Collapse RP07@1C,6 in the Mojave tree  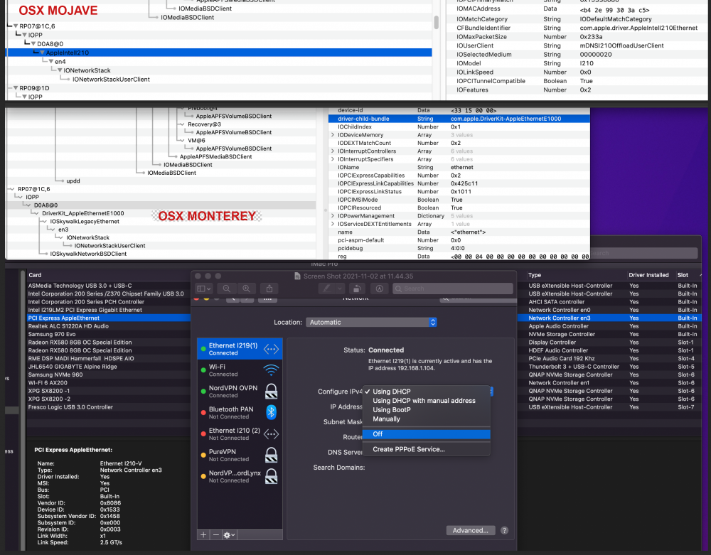[16, 26]
